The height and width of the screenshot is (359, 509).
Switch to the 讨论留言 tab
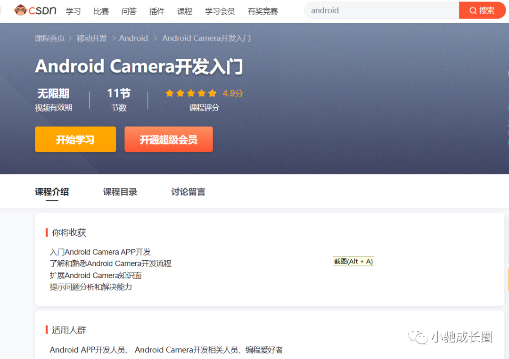(x=188, y=192)
